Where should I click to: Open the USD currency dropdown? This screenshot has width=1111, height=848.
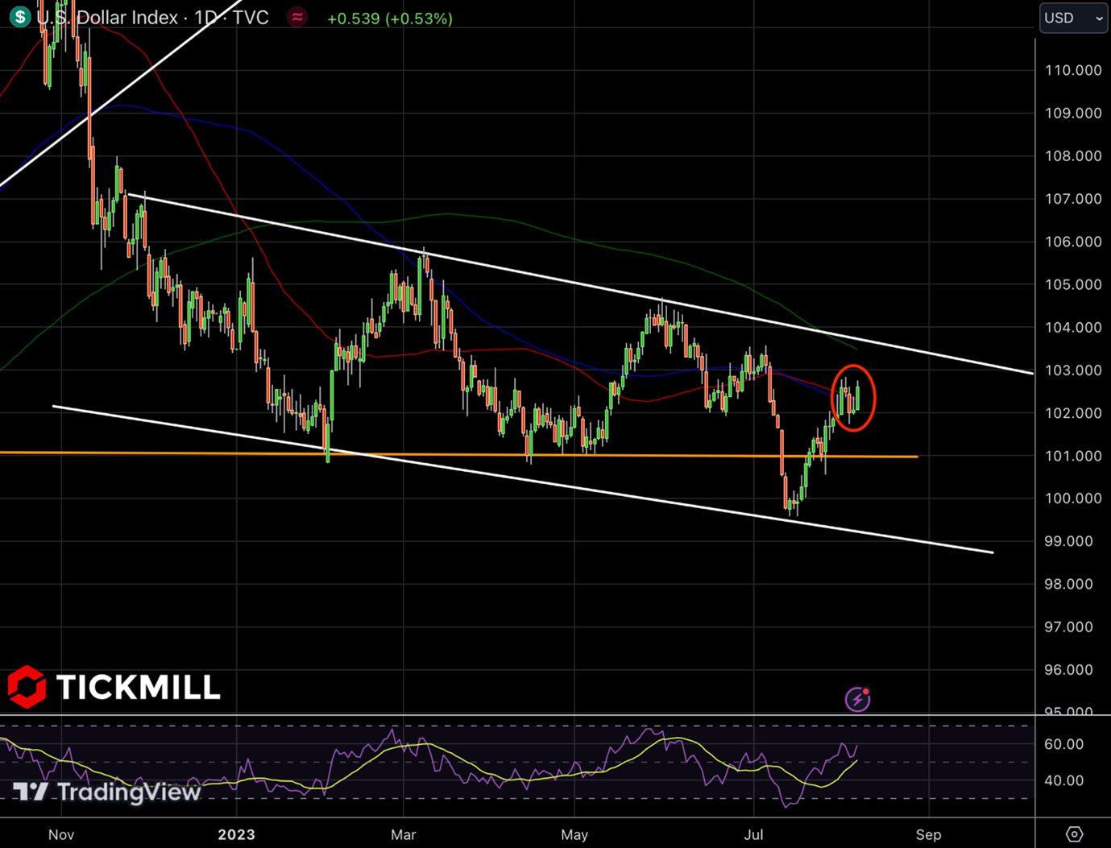click(x=1073, y=18)
